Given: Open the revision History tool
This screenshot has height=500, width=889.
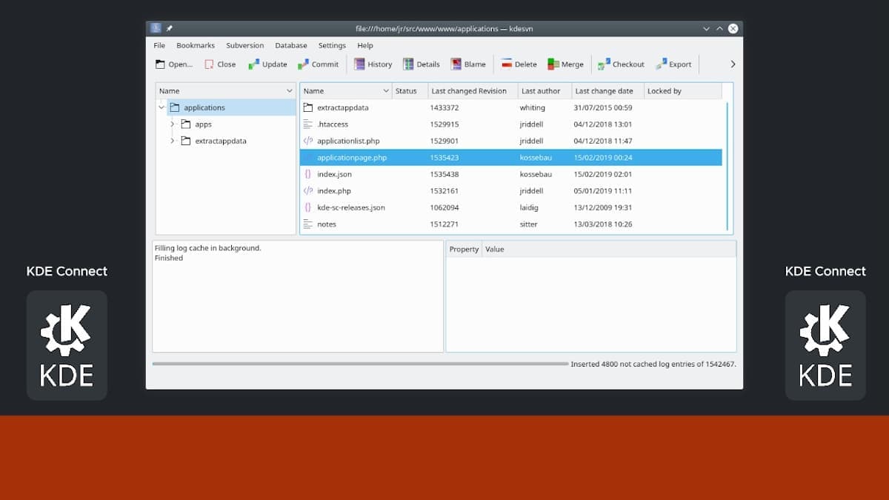Looking at the screenshot, I should pyautogui.click(x=359, y=64).
